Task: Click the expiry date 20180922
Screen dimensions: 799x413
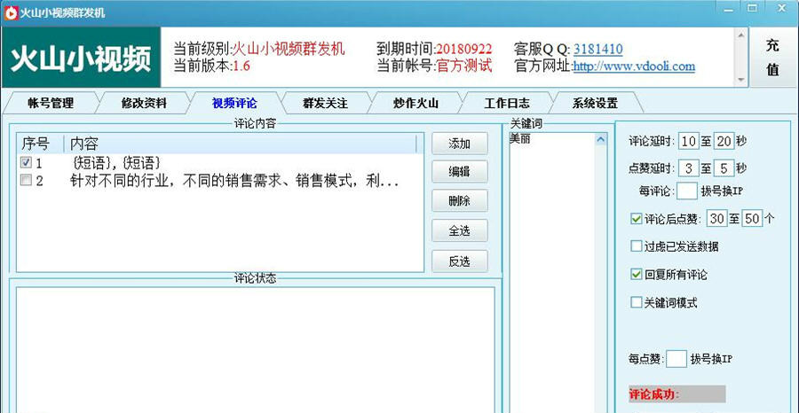Action: [x=464, y=50]
